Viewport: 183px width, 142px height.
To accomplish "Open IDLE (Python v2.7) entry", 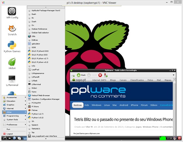I will coord(46,58).
